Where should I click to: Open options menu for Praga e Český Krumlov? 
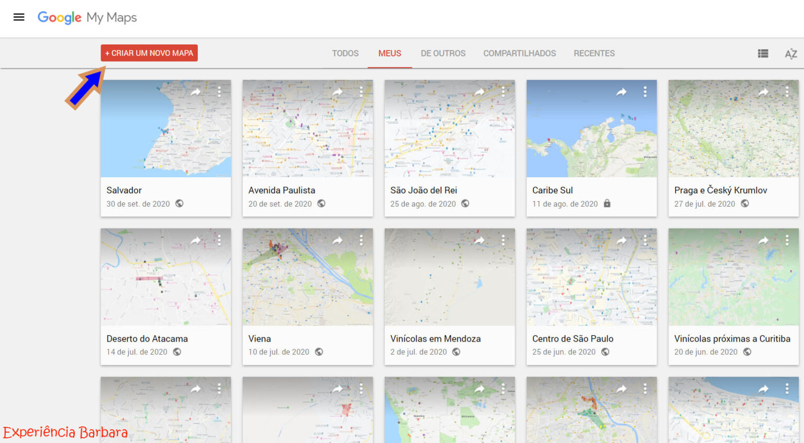(787, 91)
